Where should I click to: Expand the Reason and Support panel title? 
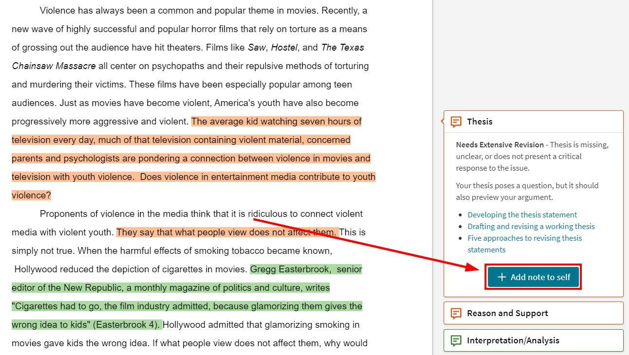click(x=507, y=313)
